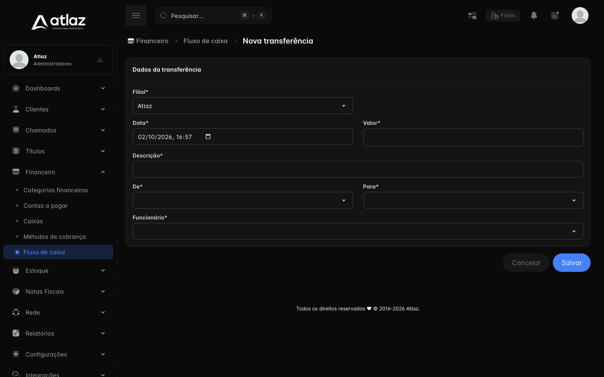Click the Clientes person icon
Viewport: 604px width, 377px height.
pyautogui.click(x=16, y=109)
